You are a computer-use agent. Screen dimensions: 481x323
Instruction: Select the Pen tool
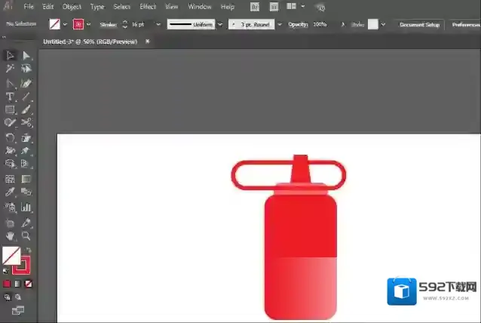(10, 83)
